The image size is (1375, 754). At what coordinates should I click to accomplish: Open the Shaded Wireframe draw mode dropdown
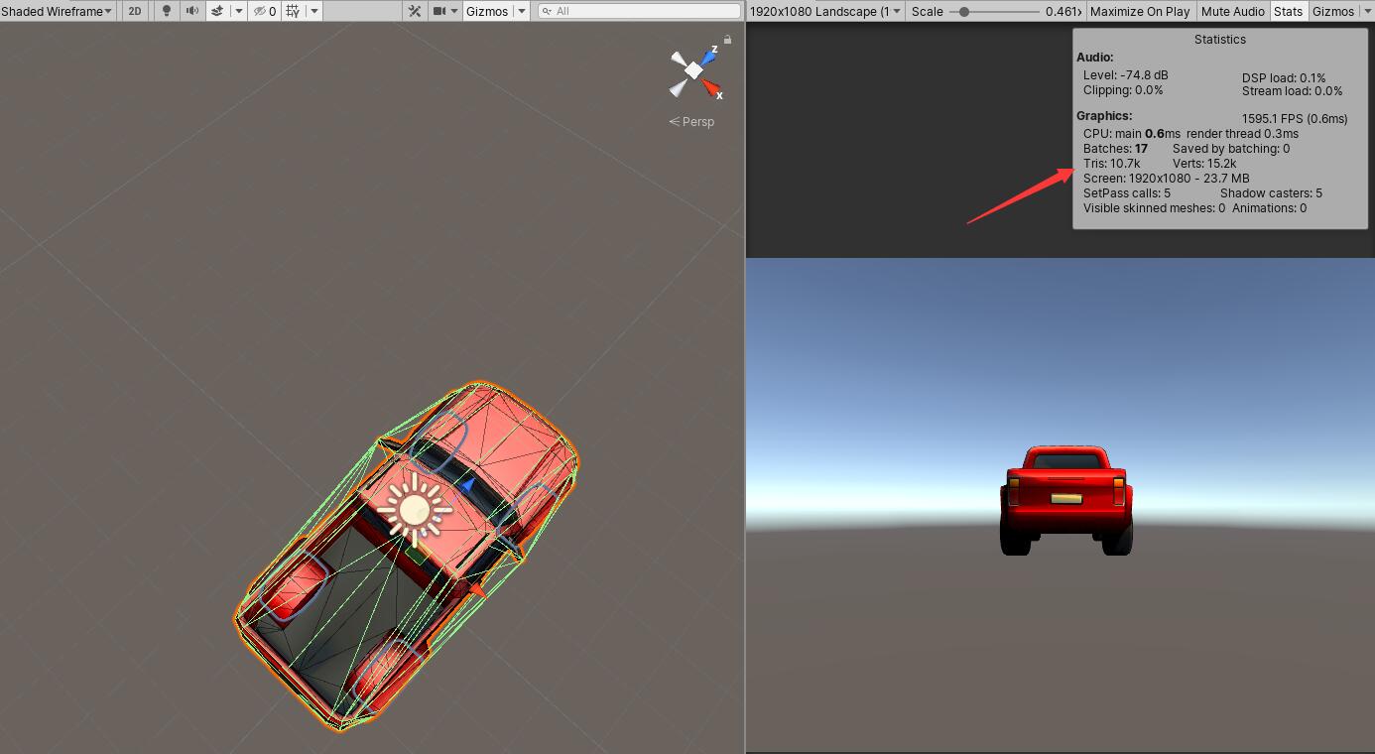point(55,11)
